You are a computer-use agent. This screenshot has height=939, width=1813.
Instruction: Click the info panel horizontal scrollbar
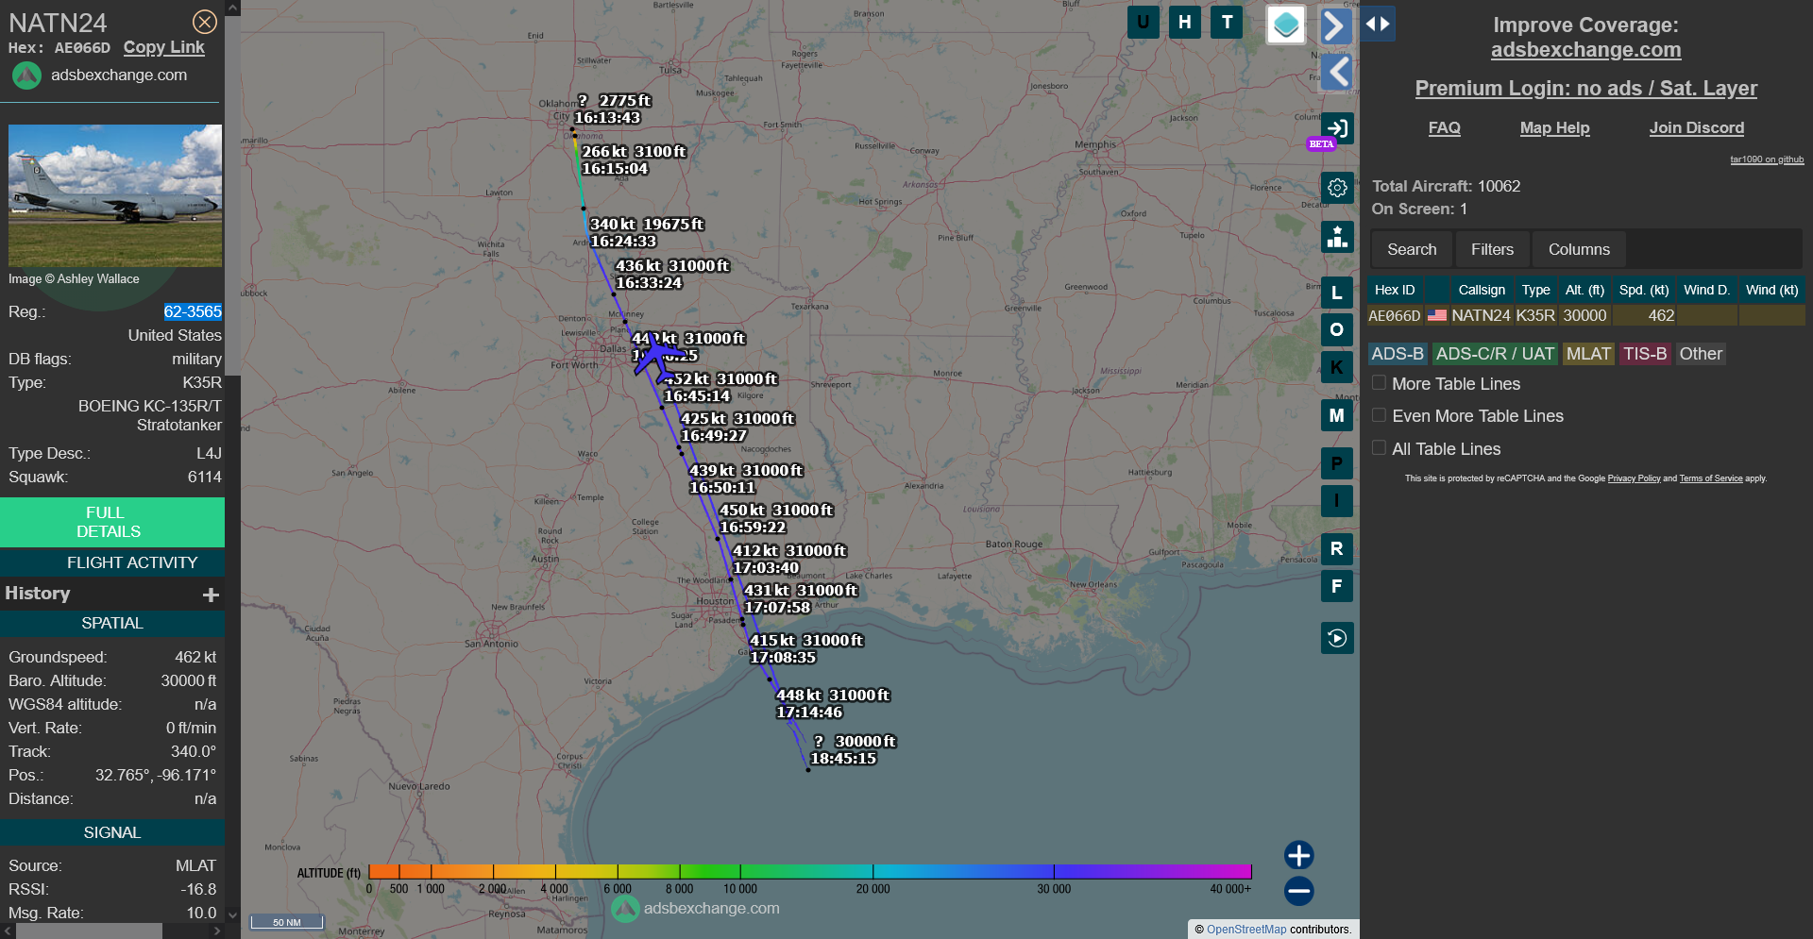90,931
